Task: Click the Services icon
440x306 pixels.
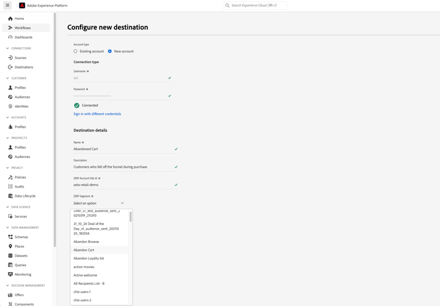Action: coord(11,216)
